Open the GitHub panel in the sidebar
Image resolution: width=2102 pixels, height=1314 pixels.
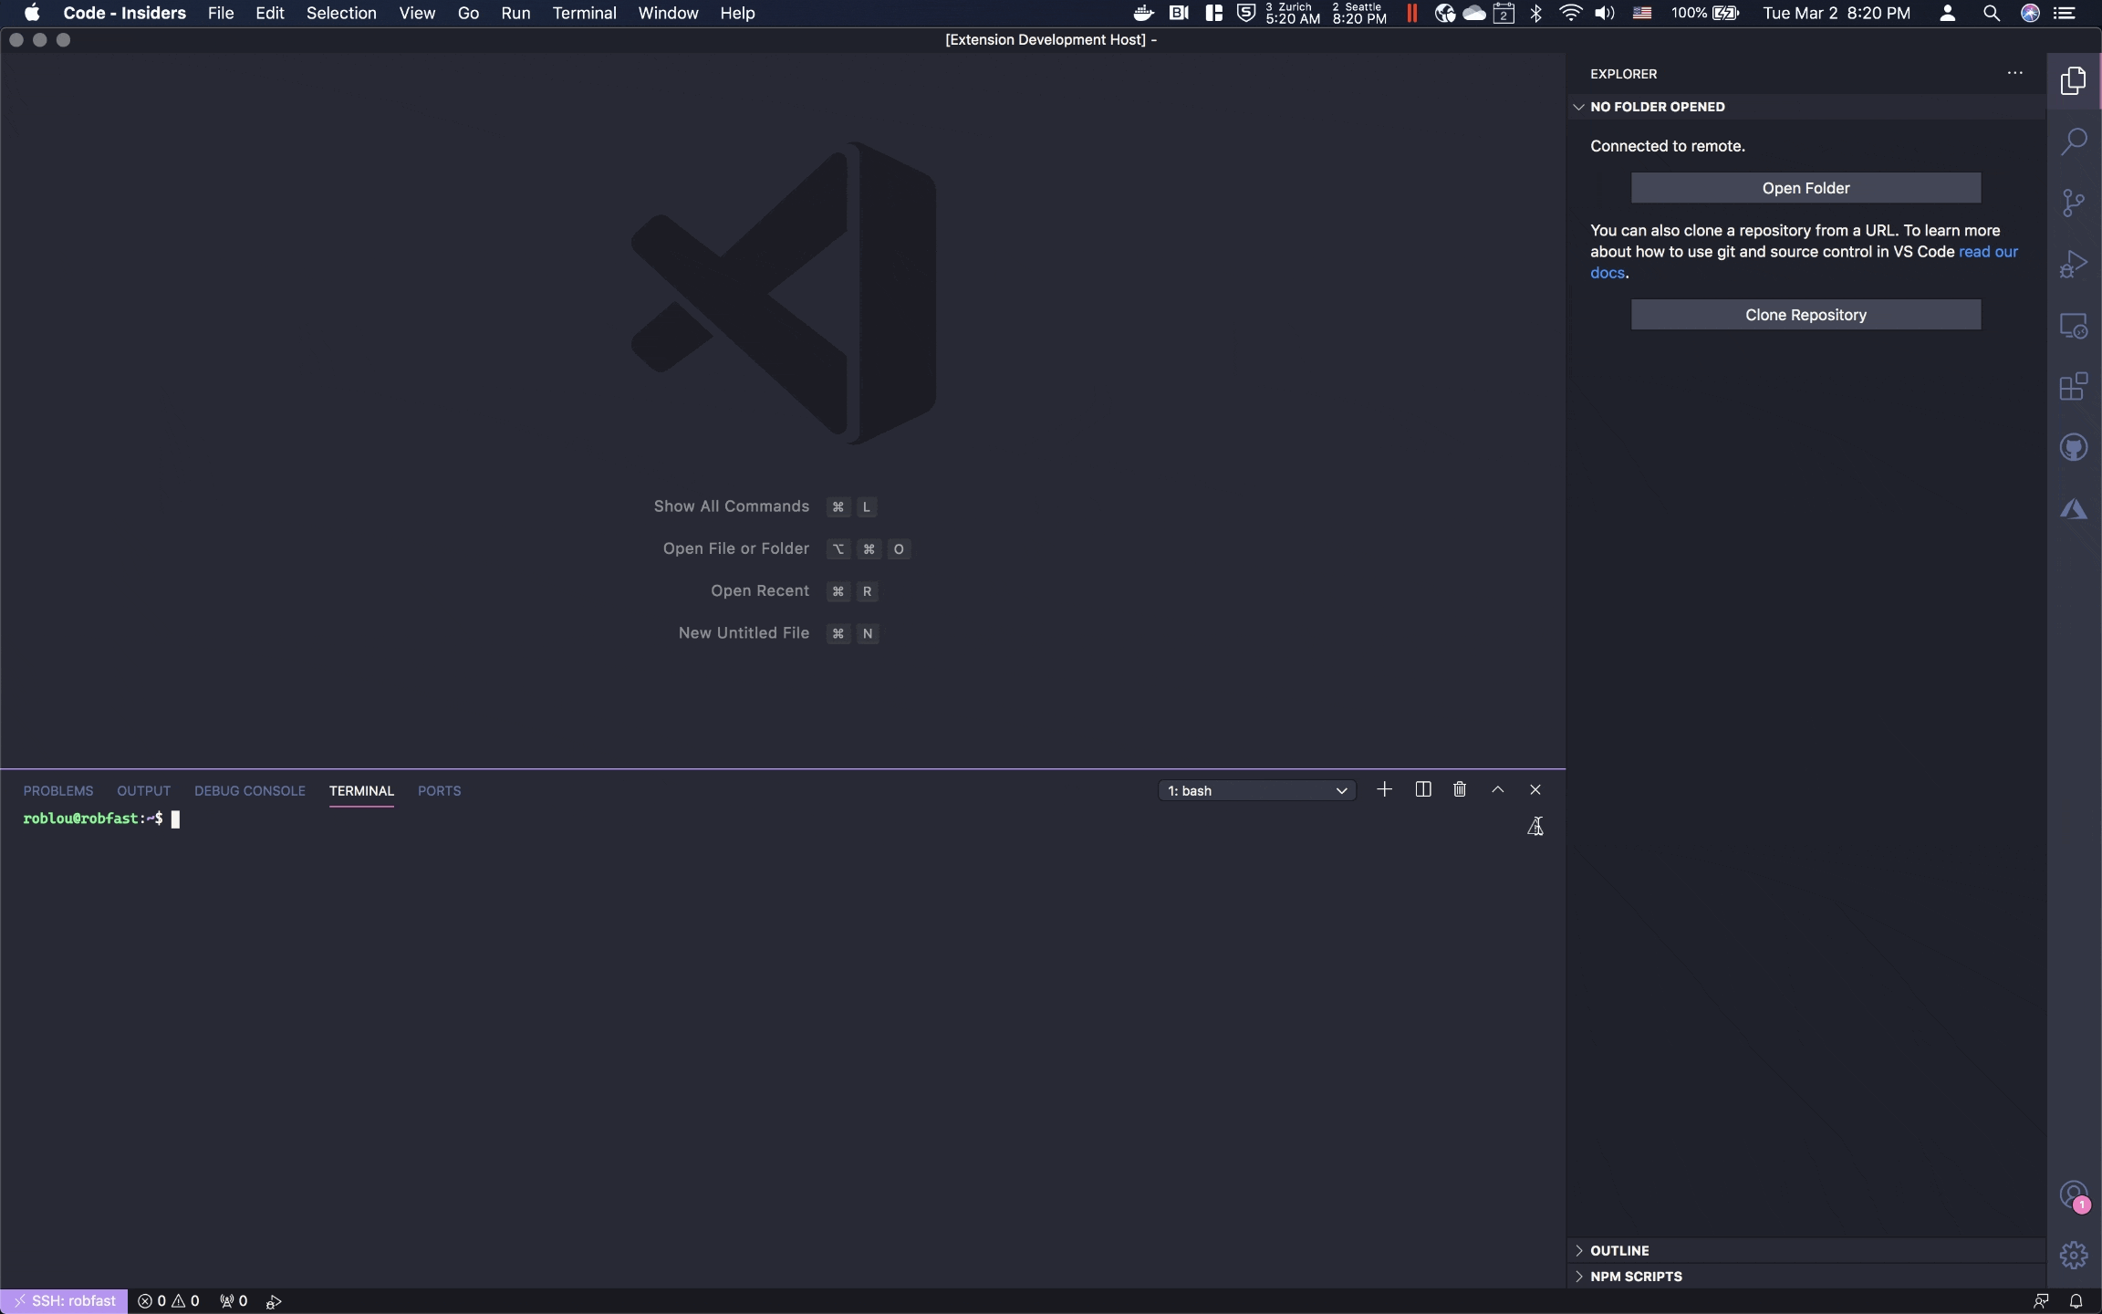[2073, 447]
